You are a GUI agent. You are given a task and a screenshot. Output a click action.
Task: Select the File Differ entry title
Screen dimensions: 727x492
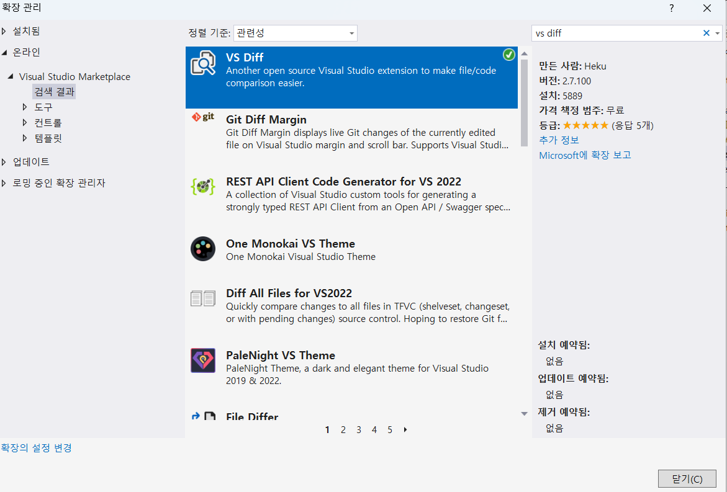[252, 416]
